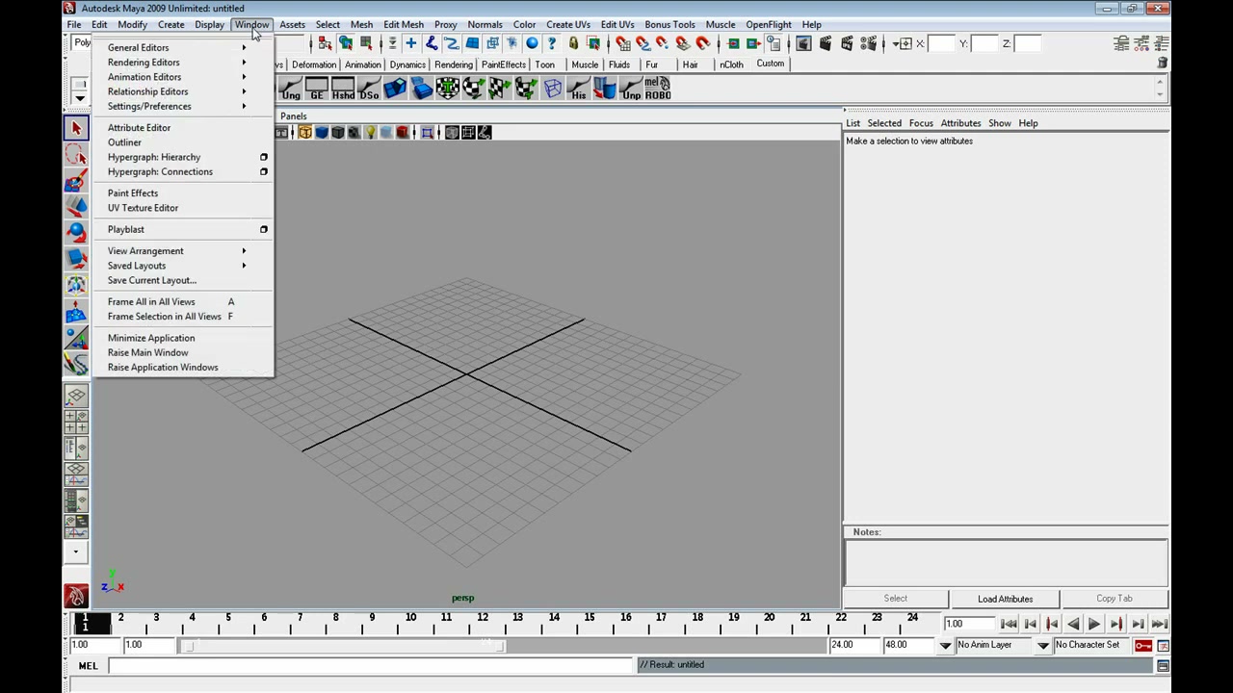The image size is (1233, 693).
Task: Click the Load Attributes button
Action: click(x=1005, y=599)
